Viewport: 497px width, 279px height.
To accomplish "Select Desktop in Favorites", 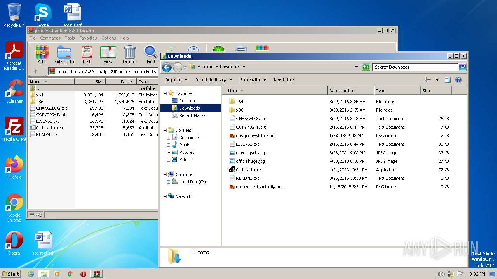I will [187, 101].
